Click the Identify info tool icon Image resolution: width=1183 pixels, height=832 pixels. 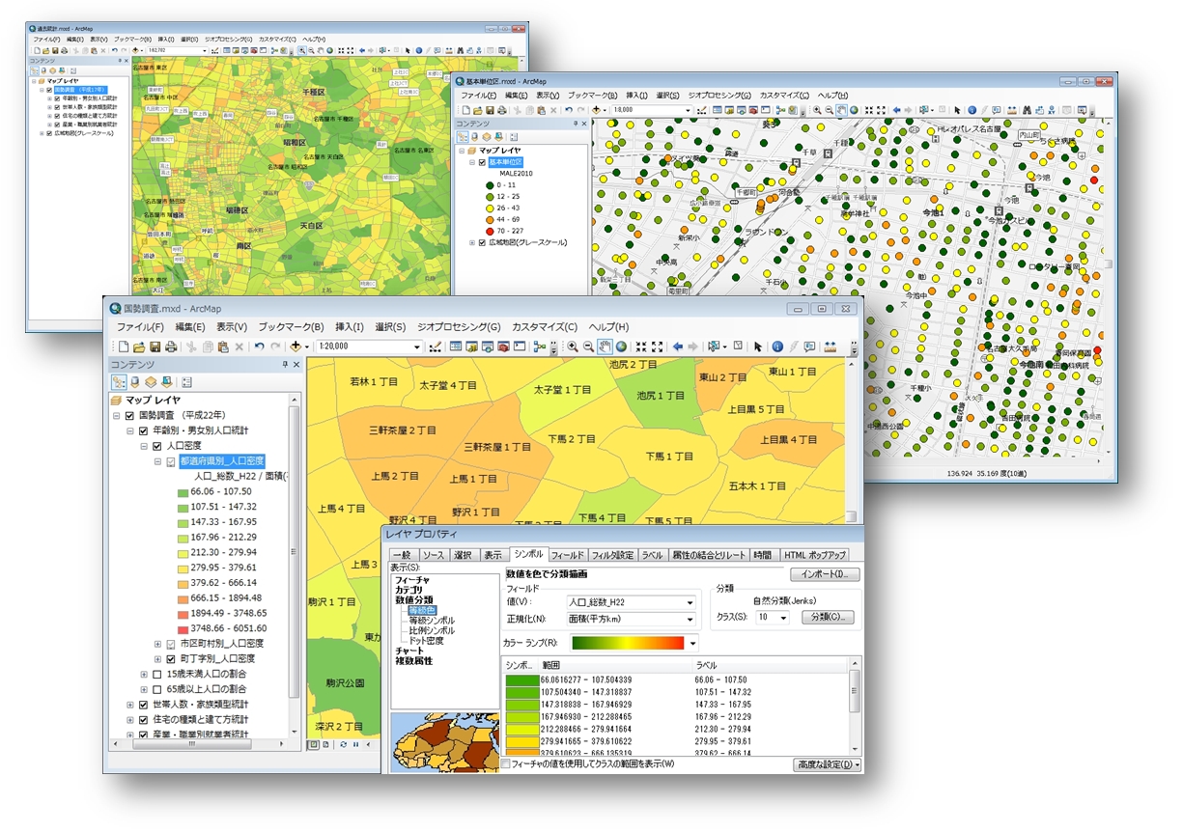[776, 347]
